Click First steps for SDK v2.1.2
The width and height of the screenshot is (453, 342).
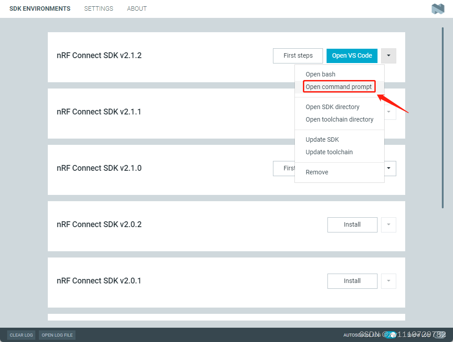point(298,55)
